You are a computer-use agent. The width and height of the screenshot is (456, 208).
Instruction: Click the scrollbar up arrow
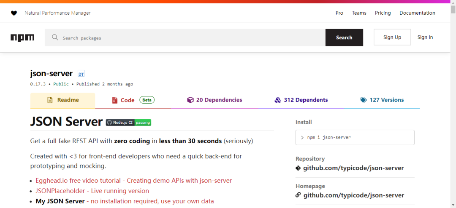(x=453, y=3)
